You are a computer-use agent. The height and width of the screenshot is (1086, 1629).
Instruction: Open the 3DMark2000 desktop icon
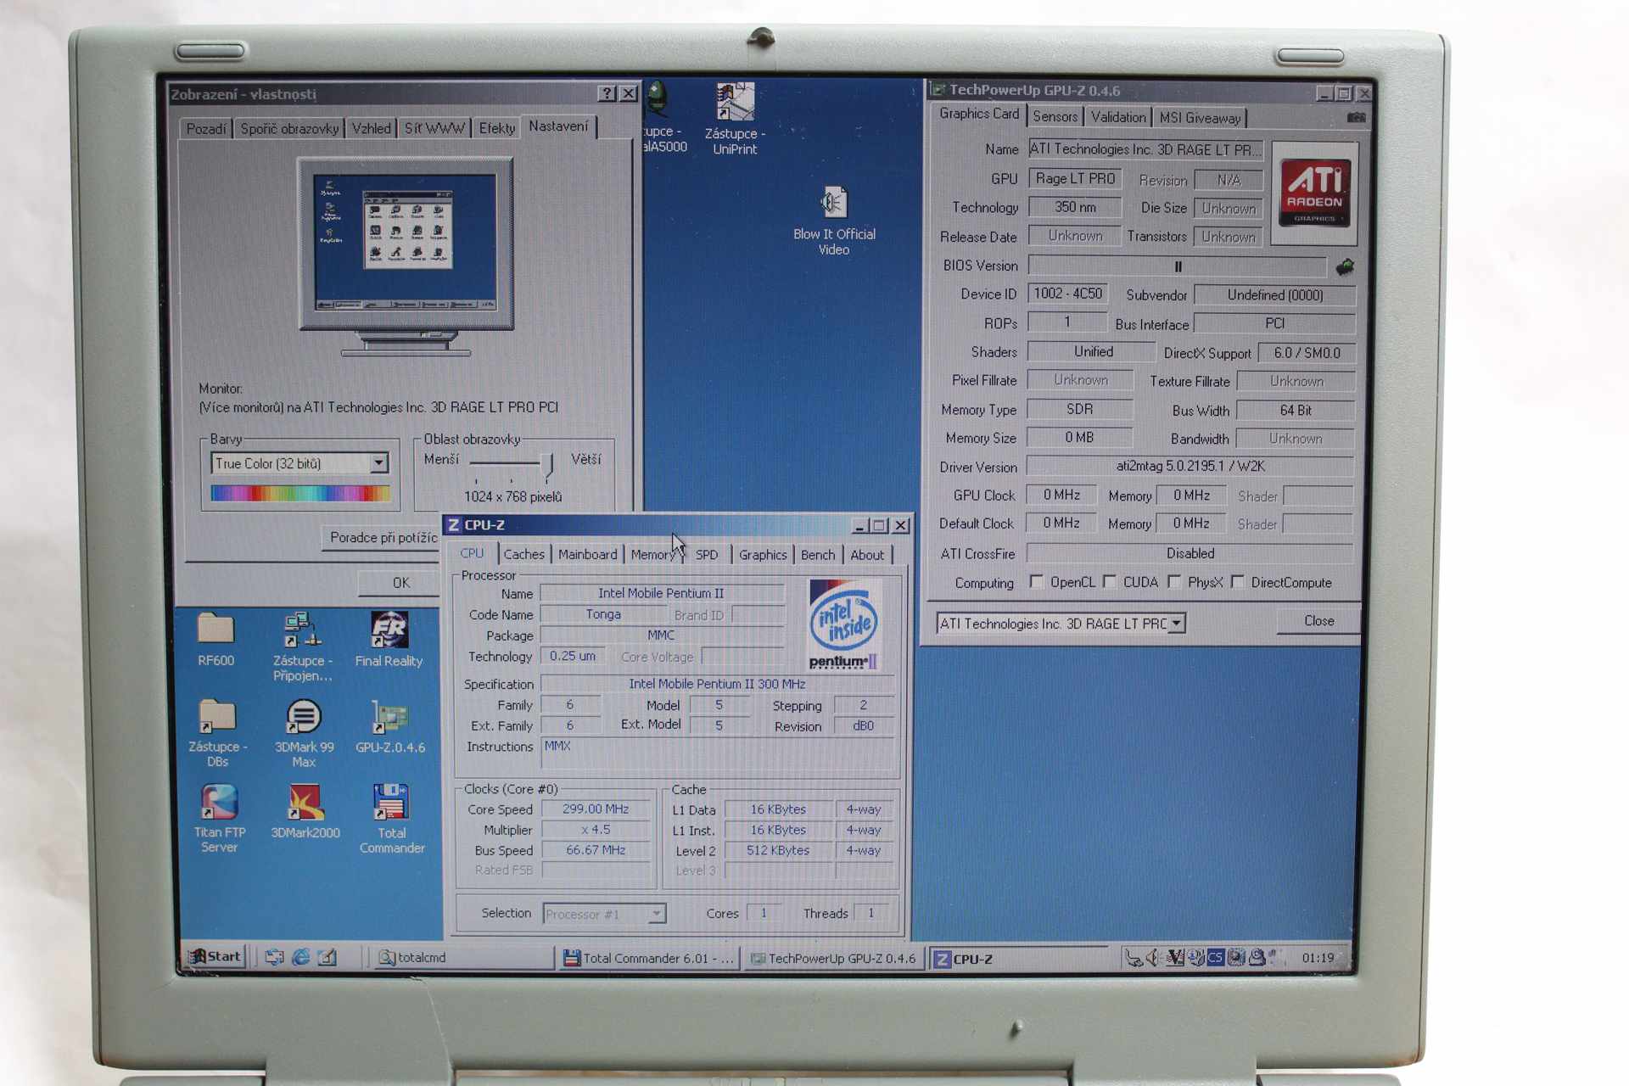(x=305, y=803)
